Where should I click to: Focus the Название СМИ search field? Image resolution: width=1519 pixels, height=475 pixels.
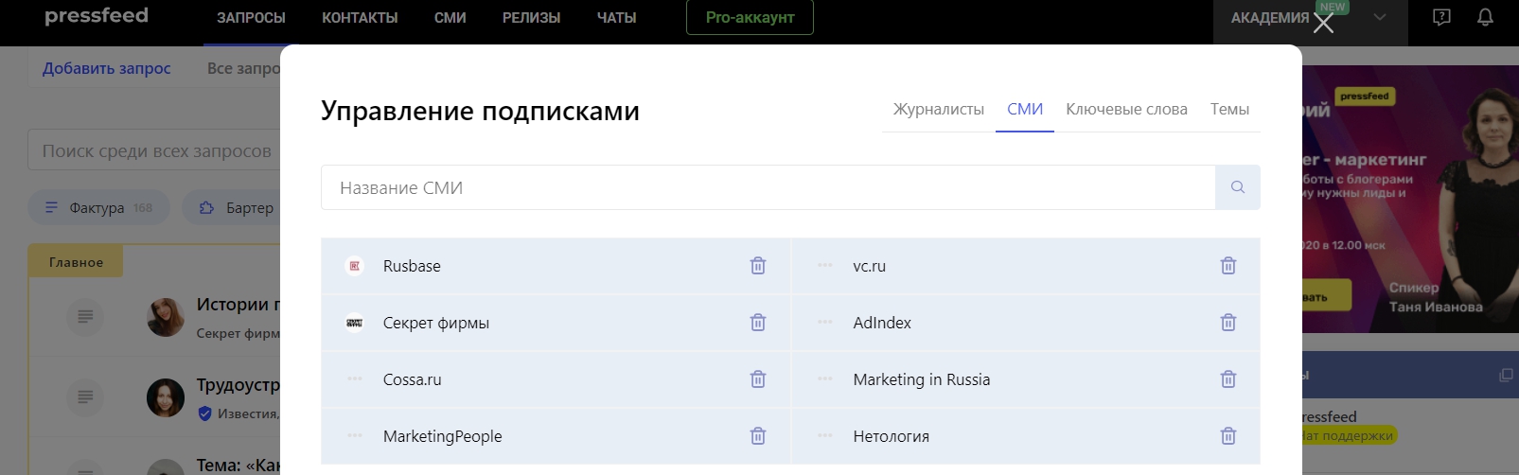[x=767, y=187]
